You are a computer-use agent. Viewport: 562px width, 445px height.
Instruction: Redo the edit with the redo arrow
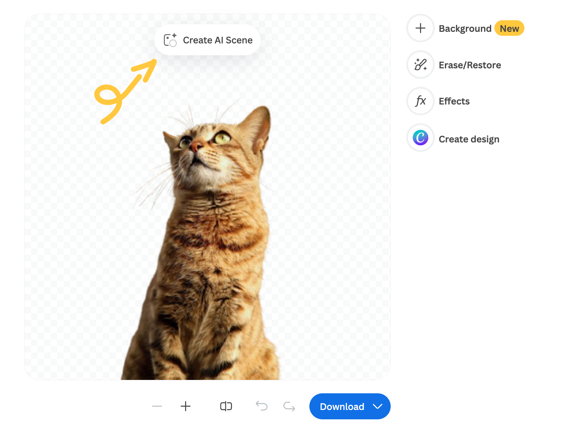[289, 406]
